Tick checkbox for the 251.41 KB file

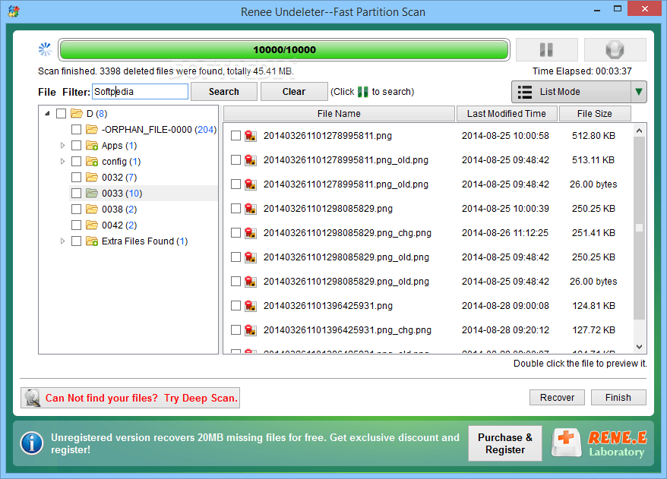(236, 232)
